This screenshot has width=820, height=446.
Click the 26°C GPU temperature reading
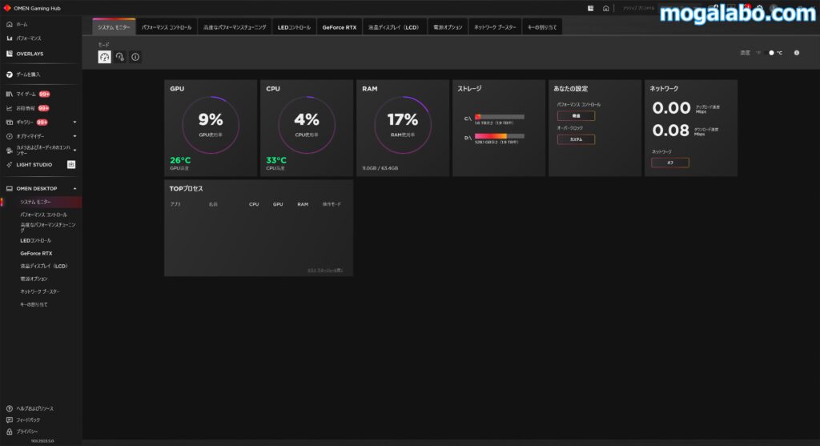click(180, 160)
